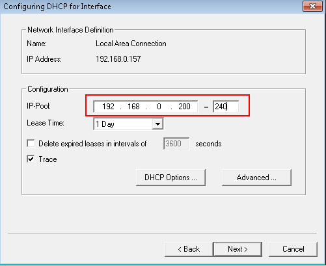326x266 pixels.
Task: Select the 200 octet in IP-Pool
Action: coord(184,107)
